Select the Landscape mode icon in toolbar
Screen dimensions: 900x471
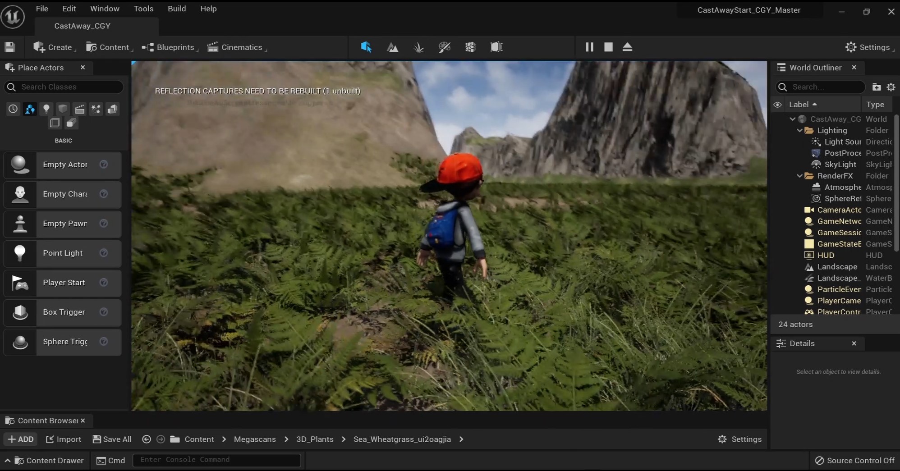[x=393, y=47]
